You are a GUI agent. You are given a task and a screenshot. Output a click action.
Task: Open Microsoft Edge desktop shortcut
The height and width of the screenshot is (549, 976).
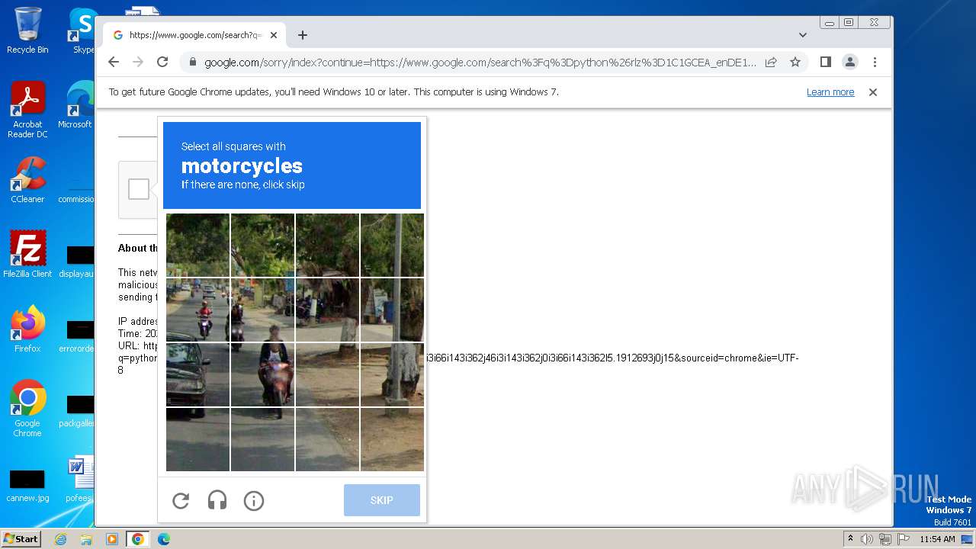coord(76,105)
